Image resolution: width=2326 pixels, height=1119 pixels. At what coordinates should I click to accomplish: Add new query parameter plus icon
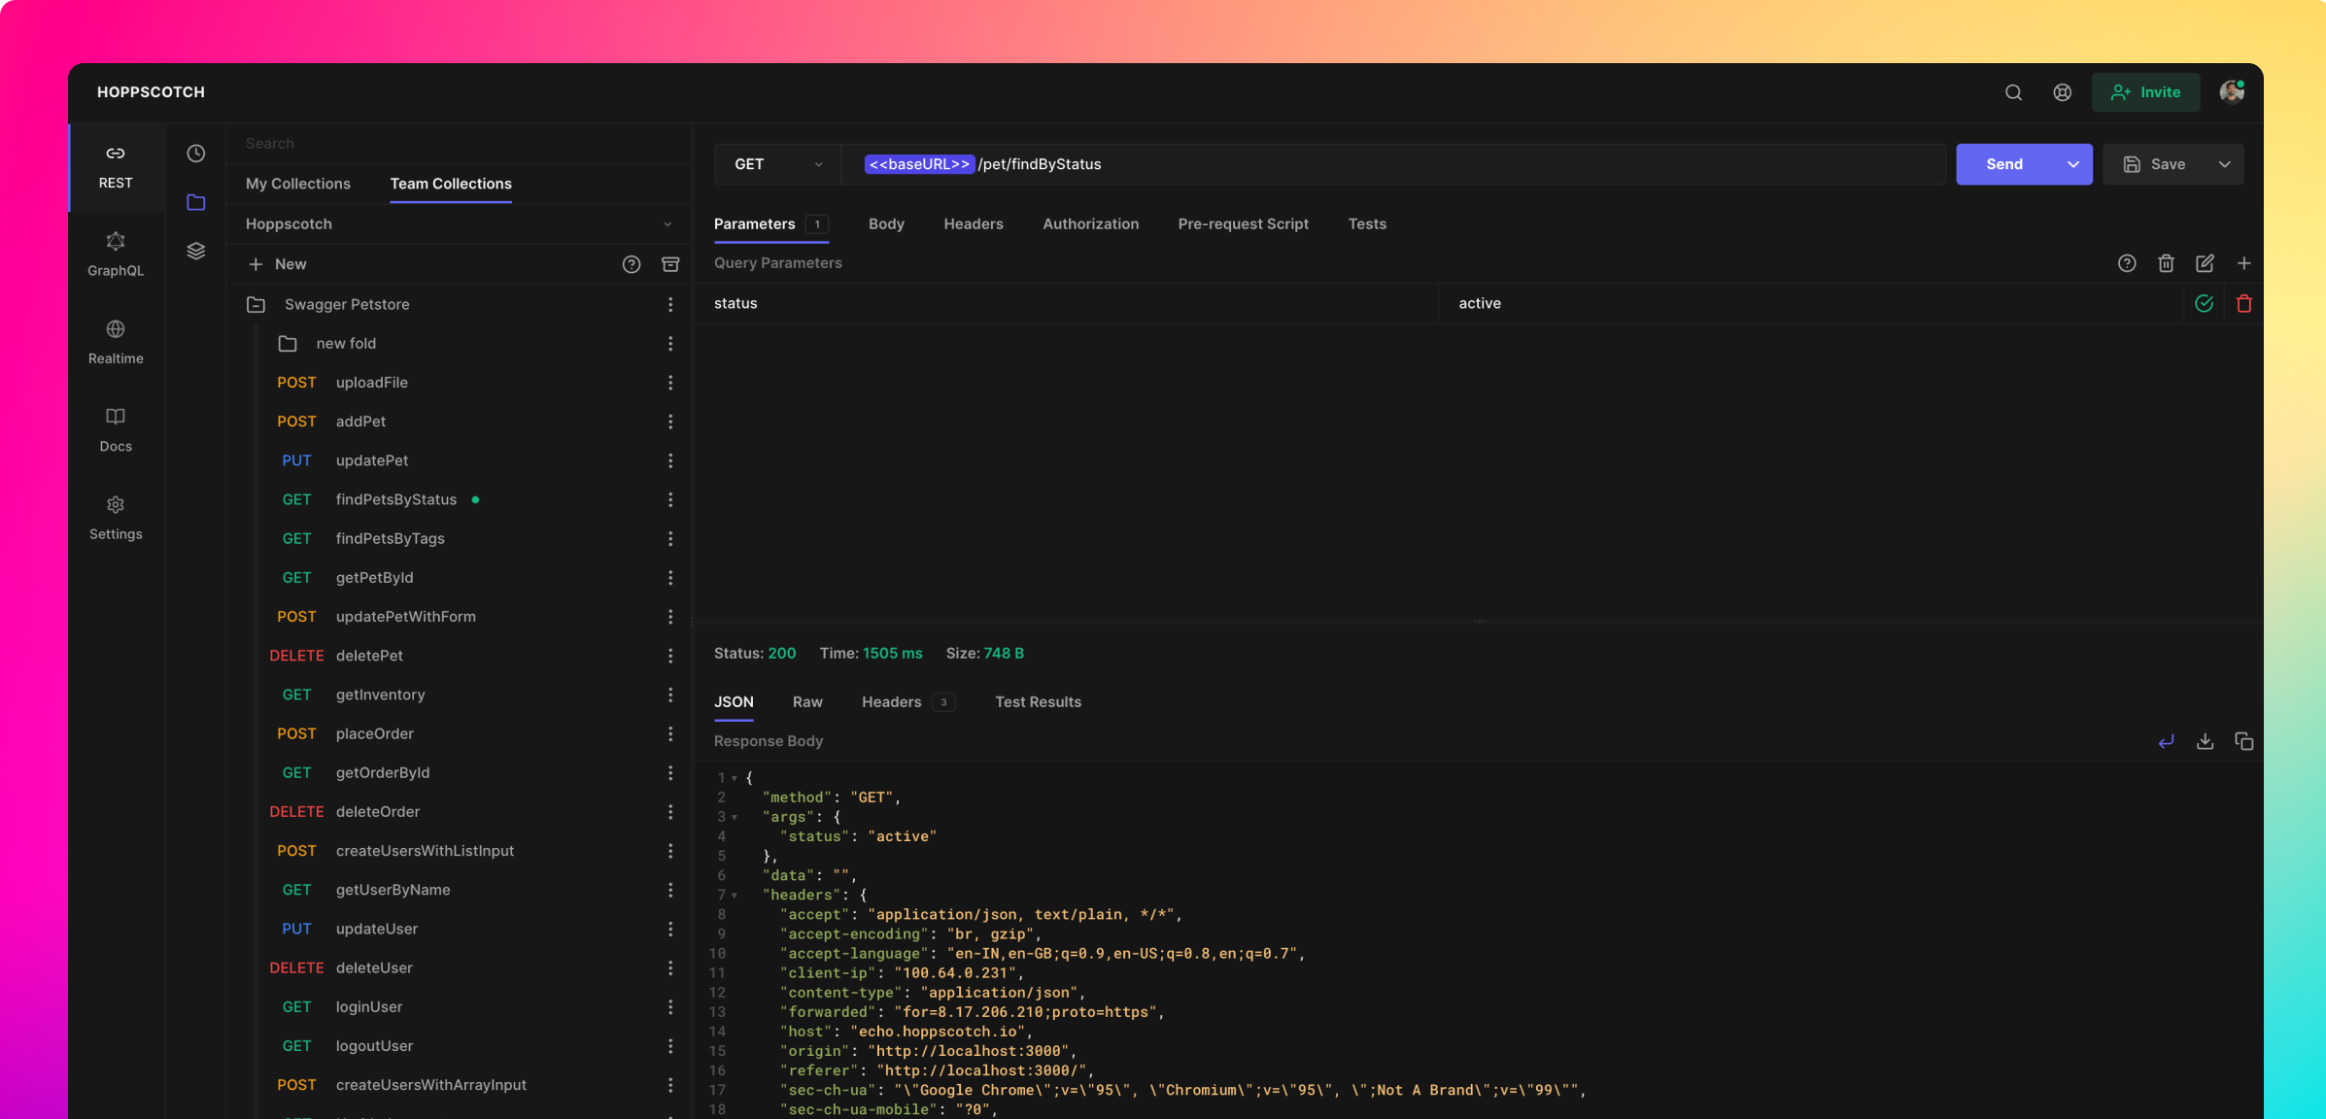click(x=2243, y=263)
